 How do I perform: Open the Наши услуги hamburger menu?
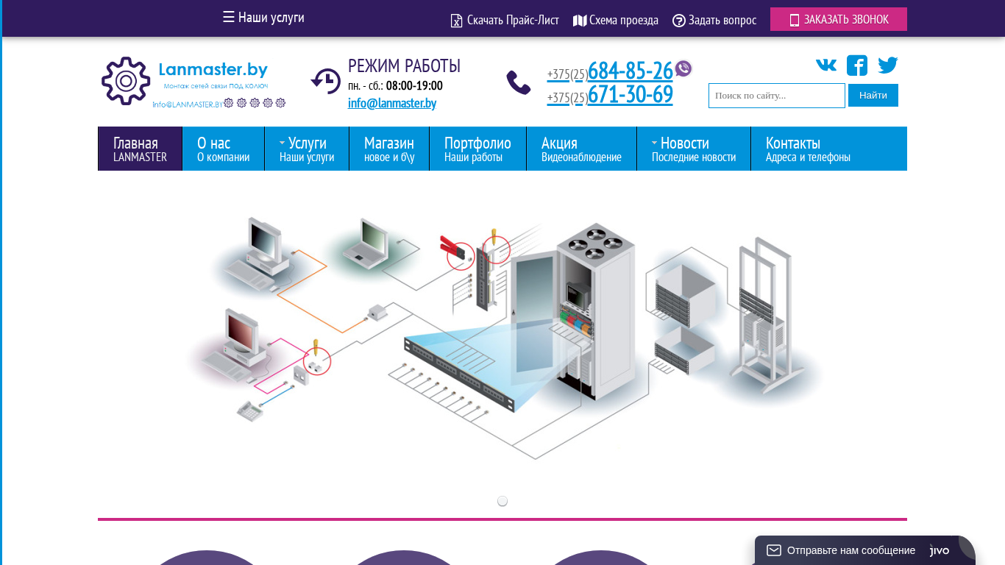click(x=263, y=18)
